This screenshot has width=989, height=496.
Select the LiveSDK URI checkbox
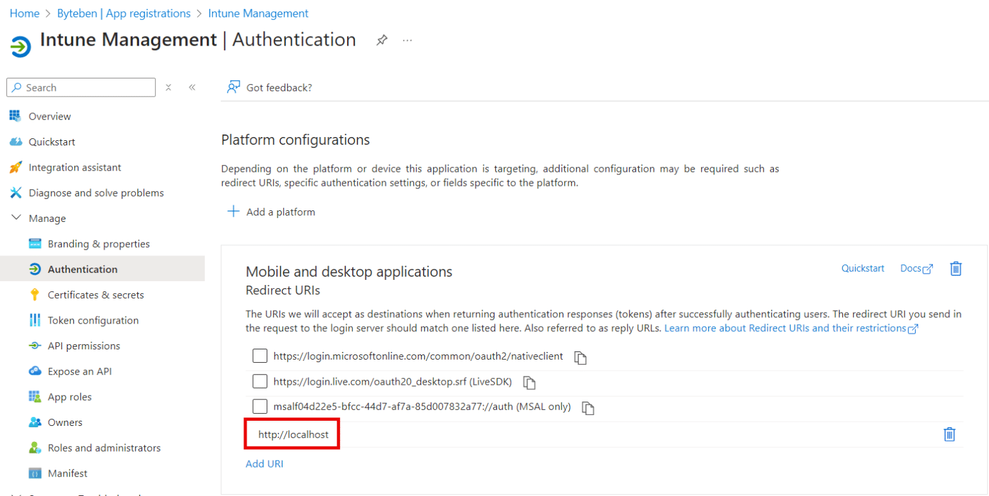point(260,381)
